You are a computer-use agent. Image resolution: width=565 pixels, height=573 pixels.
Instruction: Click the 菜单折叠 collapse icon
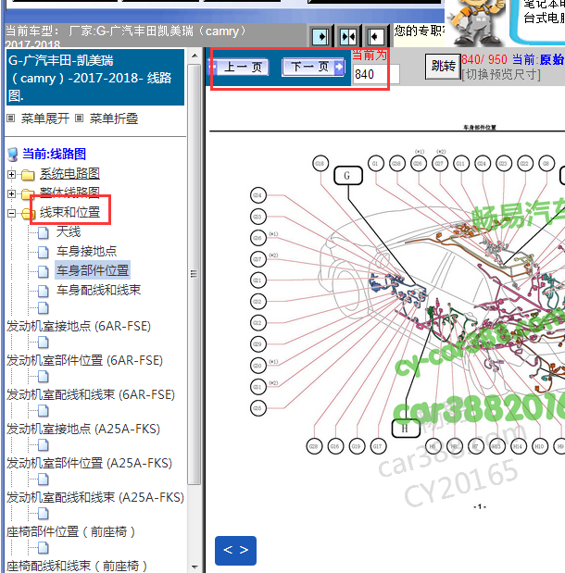pyautogui.click(x=79, y=118)
